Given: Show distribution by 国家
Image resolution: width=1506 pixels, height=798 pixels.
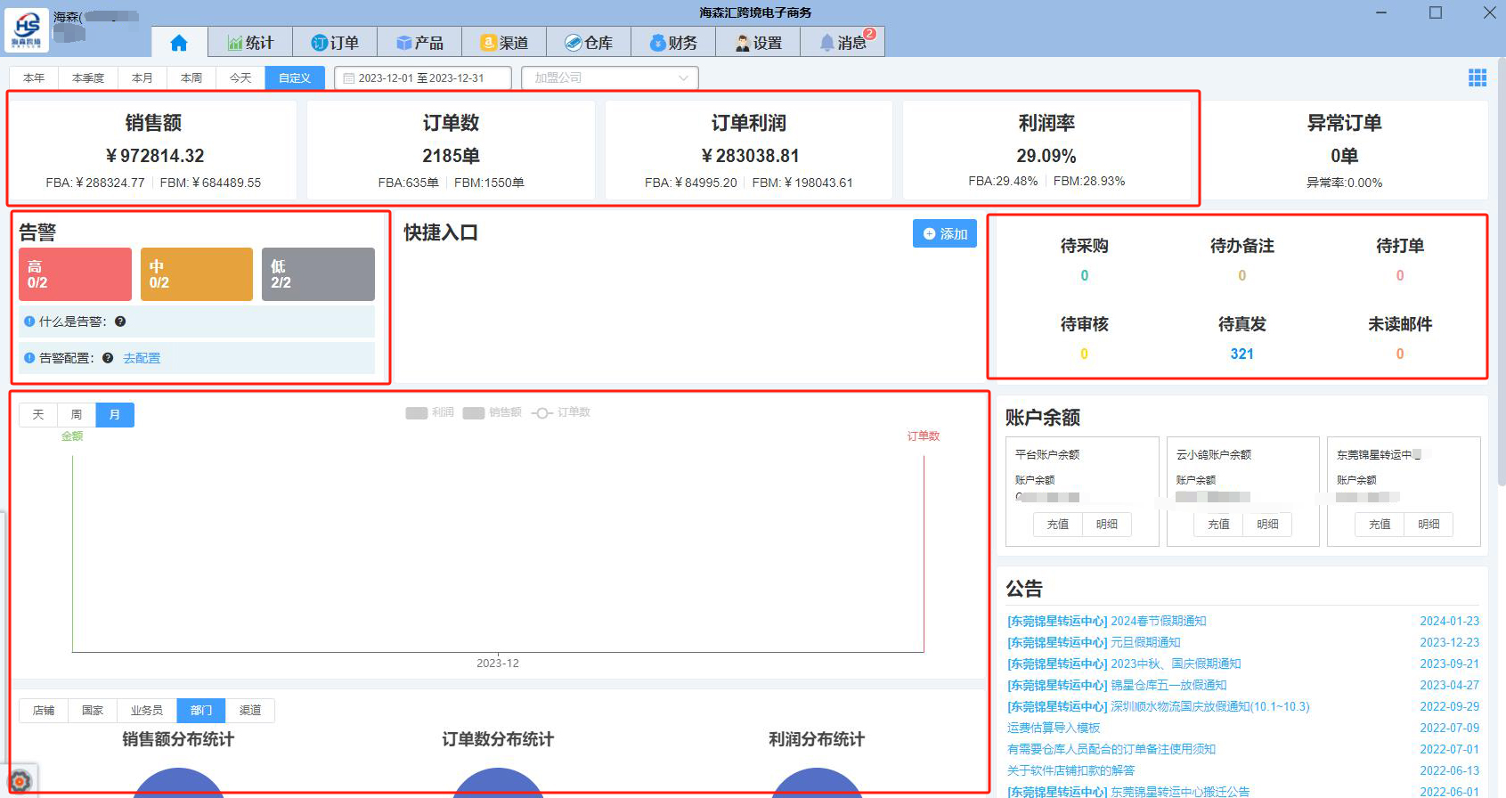Looking at the screenshot, I should point(93,711).
